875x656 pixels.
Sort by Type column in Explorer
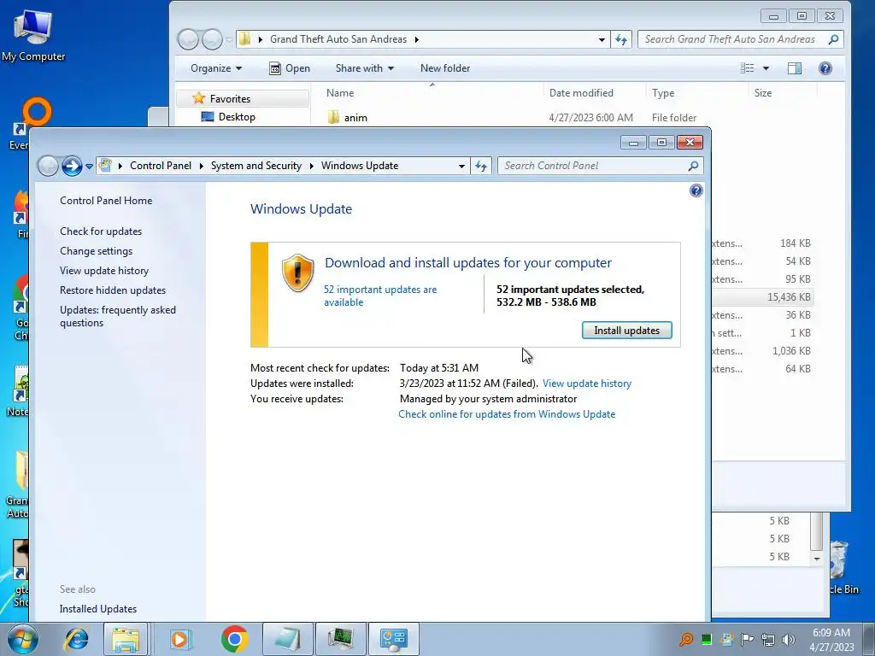[x=663, y=92]
